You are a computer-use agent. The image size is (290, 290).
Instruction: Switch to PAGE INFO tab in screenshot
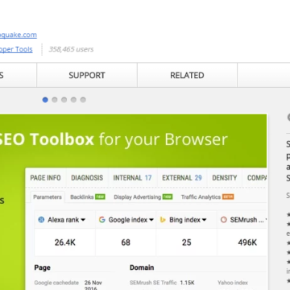tap(45, 178)
